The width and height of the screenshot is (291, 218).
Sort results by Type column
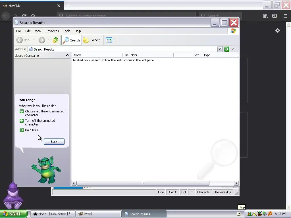[x=218, y=55]
